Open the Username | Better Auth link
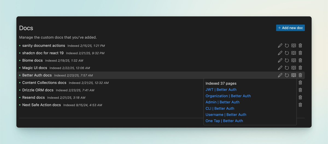This screenshot has width=328, height=144. click(226, 114)
